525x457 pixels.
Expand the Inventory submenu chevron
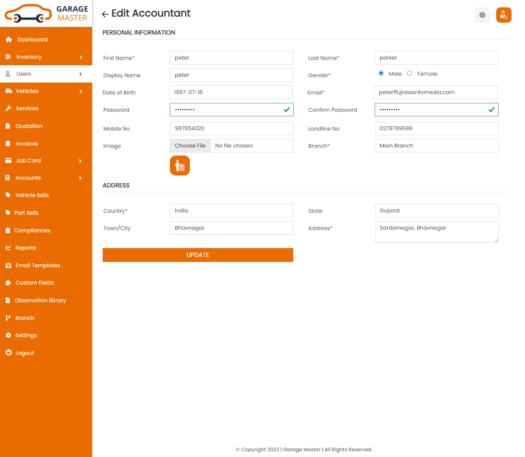click(81, 57)
